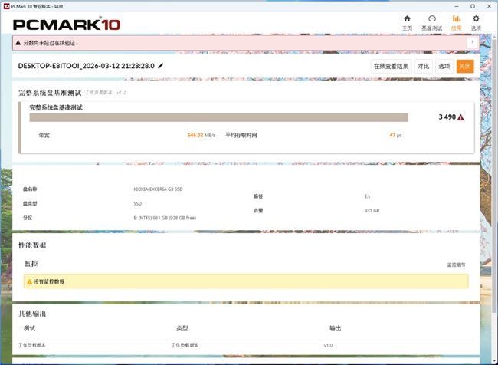Click the benchmark score bar
Viewport: 498px width, 365px height.
tap(218, 117)
